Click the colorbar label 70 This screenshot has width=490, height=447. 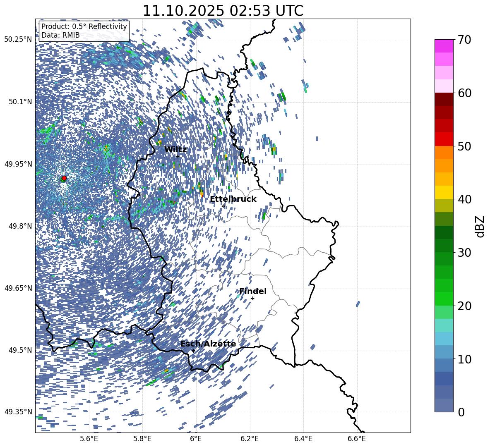tap(464, 40)
